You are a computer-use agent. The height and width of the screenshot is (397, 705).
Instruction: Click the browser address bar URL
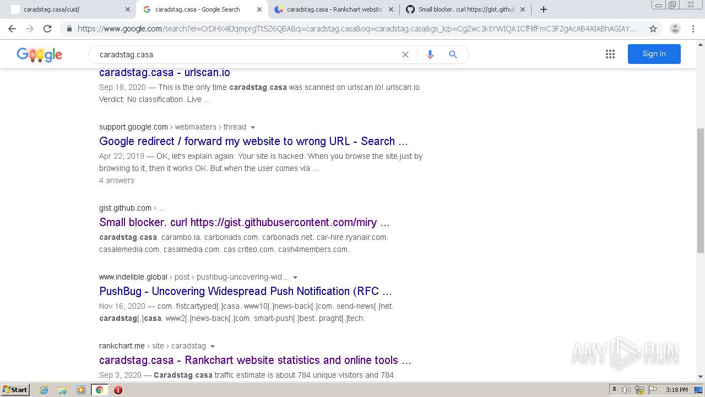[x=357, y=29]
